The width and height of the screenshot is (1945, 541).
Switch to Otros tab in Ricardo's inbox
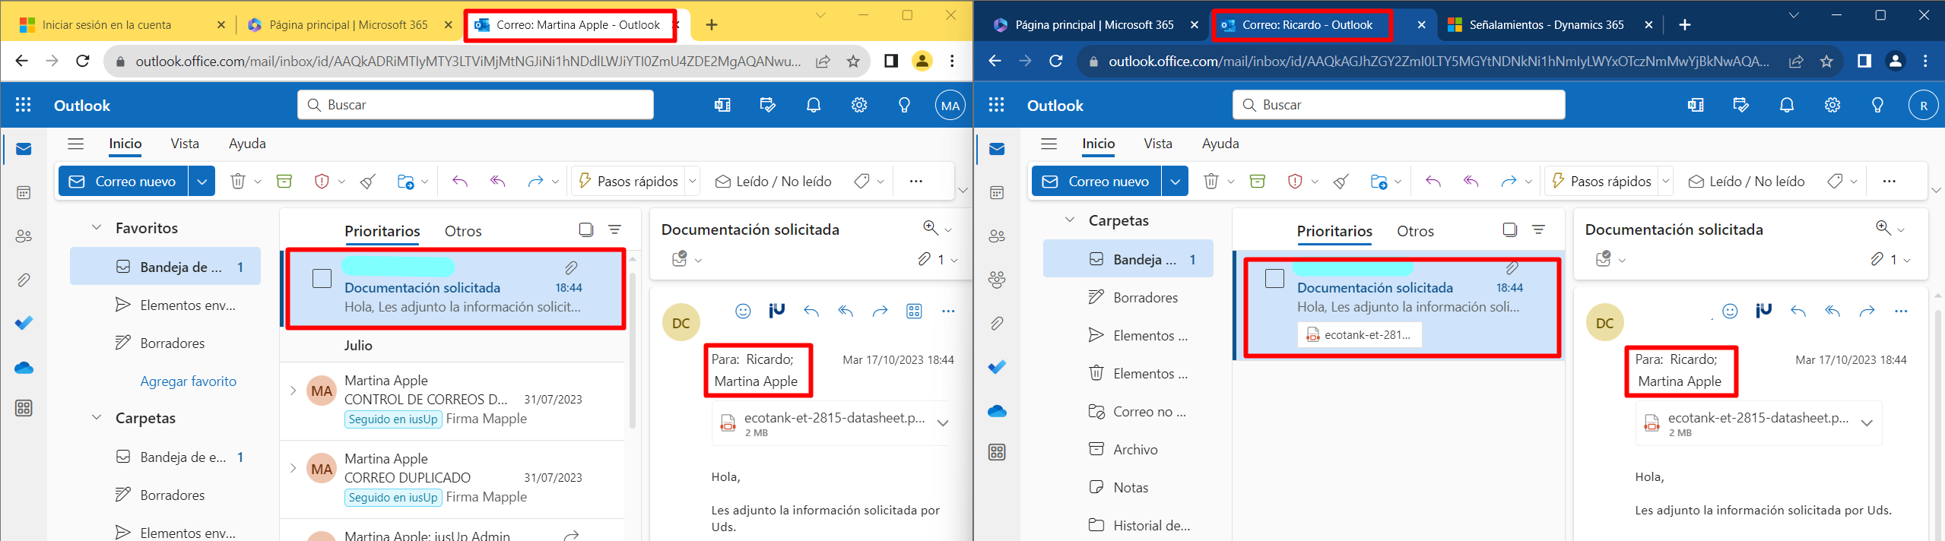pyautogui.click(x=1414, y=231)
